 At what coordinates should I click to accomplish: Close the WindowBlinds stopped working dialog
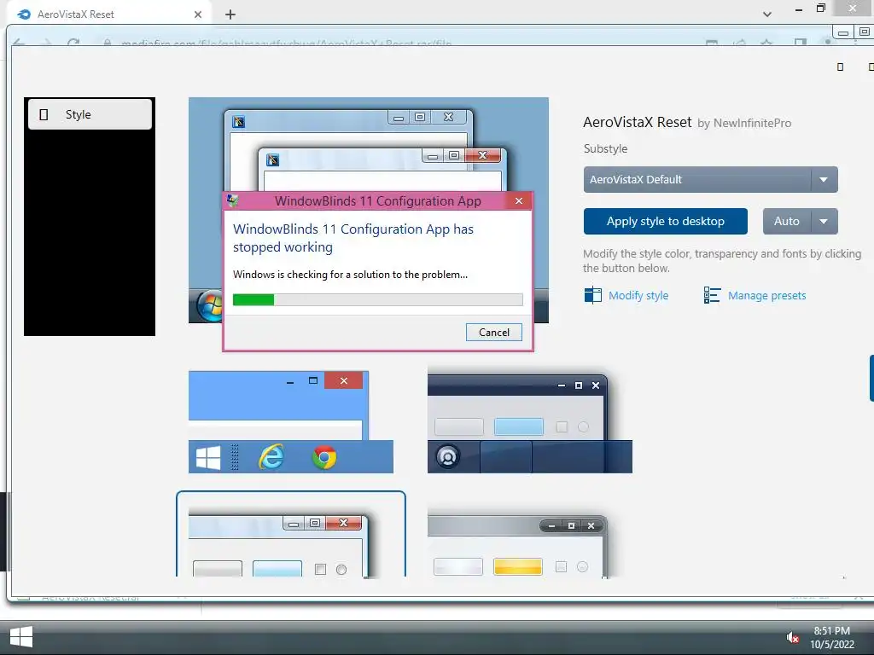click(x=519, y=201)
